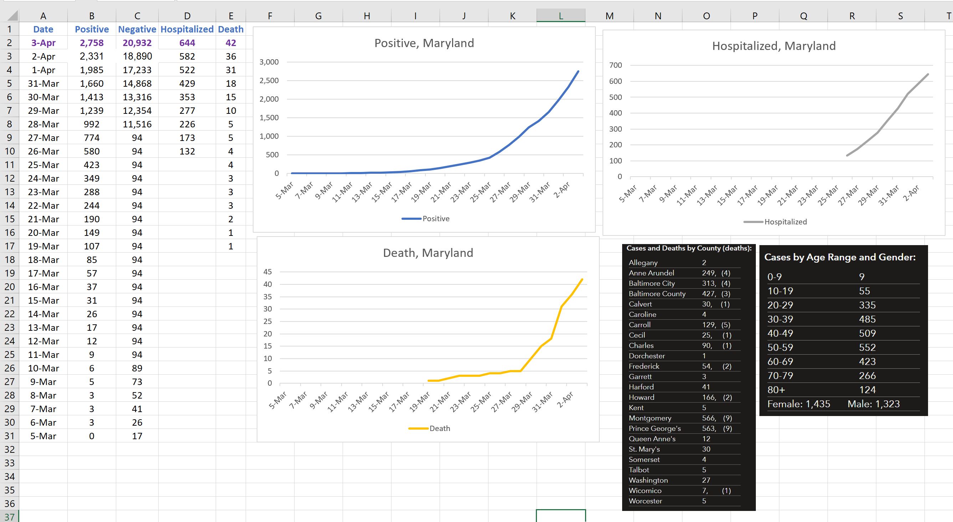The image size is (953, 522).
Task: Click the 'Hospitalized, Maryland' chart title
Action: (774, 46)
